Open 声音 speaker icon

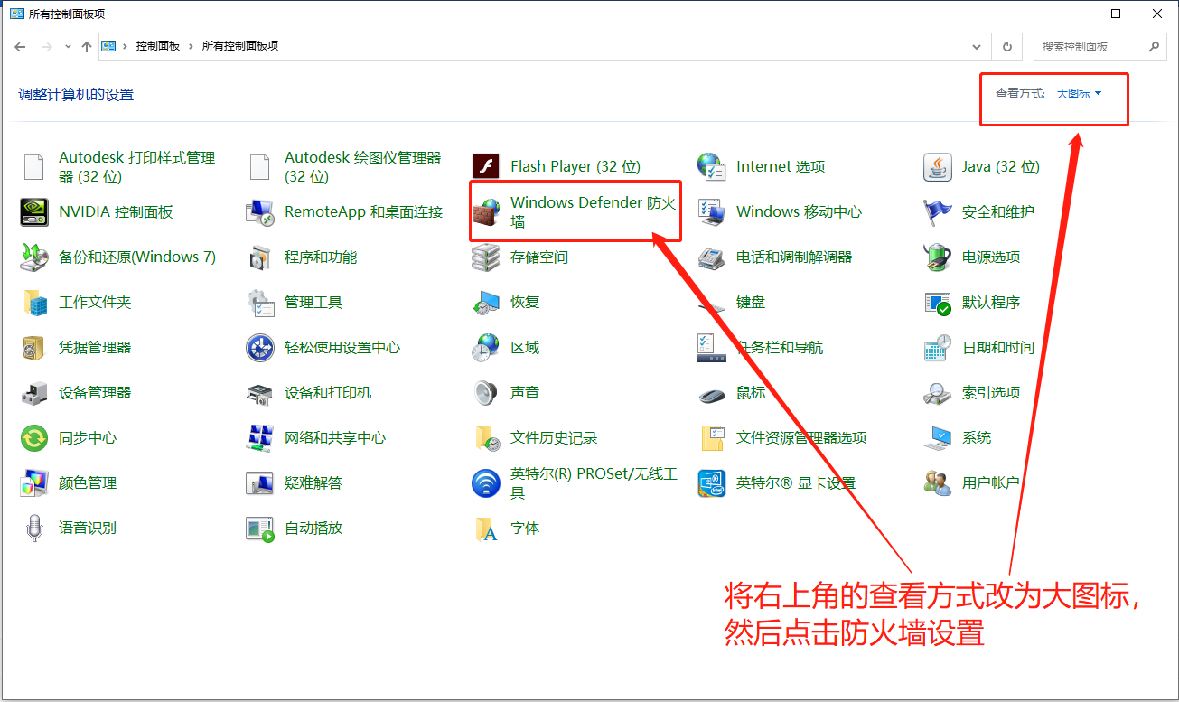click(486, 393)
